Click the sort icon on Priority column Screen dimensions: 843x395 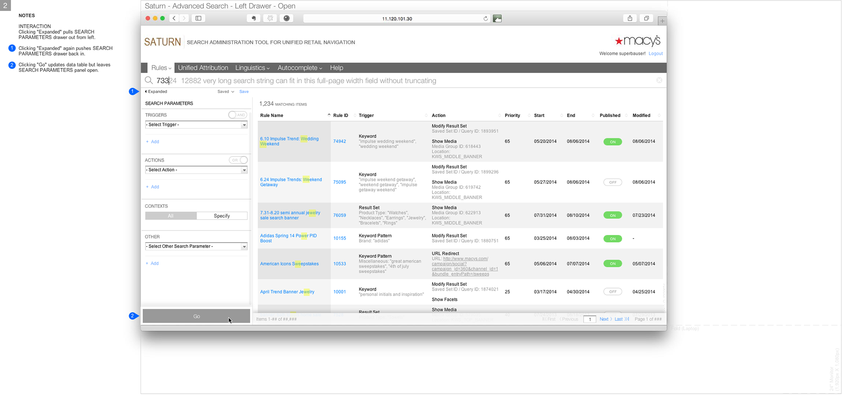tap(529, 115)
